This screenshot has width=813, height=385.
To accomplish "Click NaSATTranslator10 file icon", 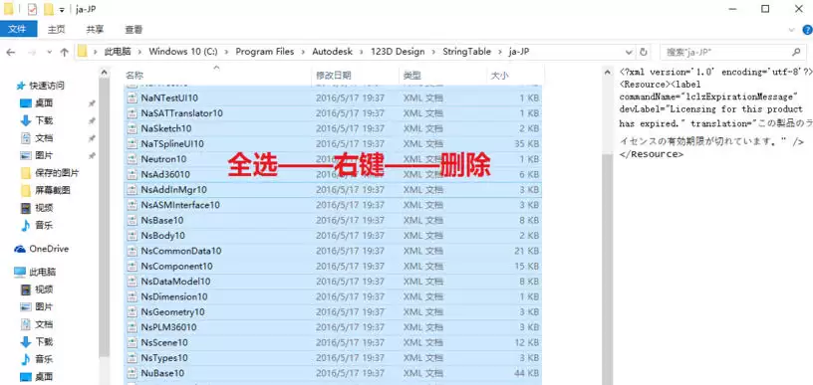I will pyautogui.click(x=132, y=112).
